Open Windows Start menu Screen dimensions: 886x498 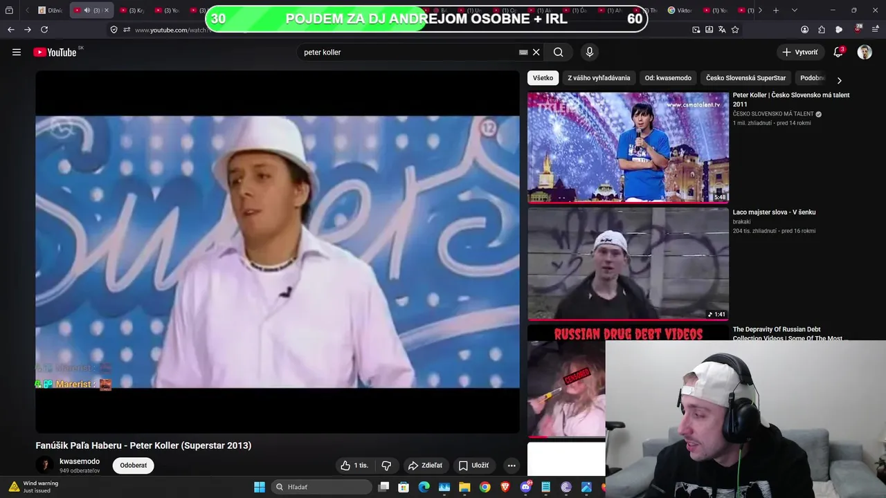tap(260, 487)
